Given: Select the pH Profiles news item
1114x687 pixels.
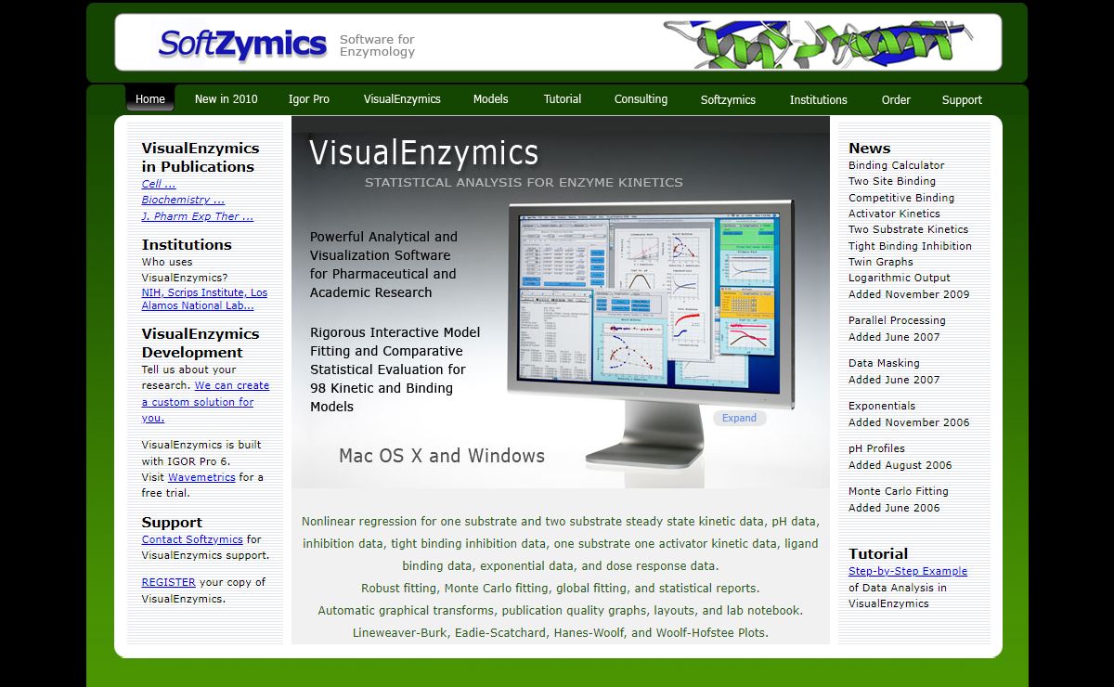Looking at the screenshot, I should (x=876, y=448).
